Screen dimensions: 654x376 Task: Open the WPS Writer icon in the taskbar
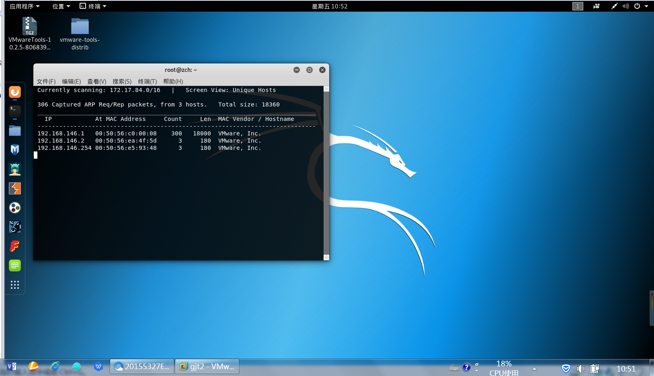[x=98, y=366]
